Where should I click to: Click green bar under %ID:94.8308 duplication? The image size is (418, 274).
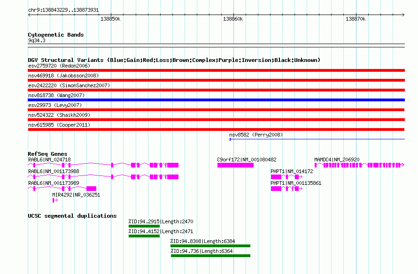(x=210, y=246)
